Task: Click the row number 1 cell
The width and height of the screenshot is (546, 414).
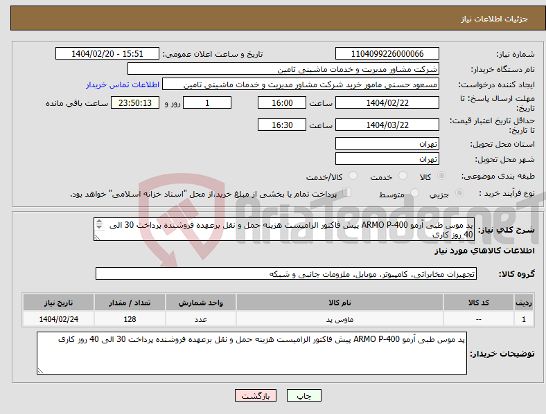Action: pos(524,319)
